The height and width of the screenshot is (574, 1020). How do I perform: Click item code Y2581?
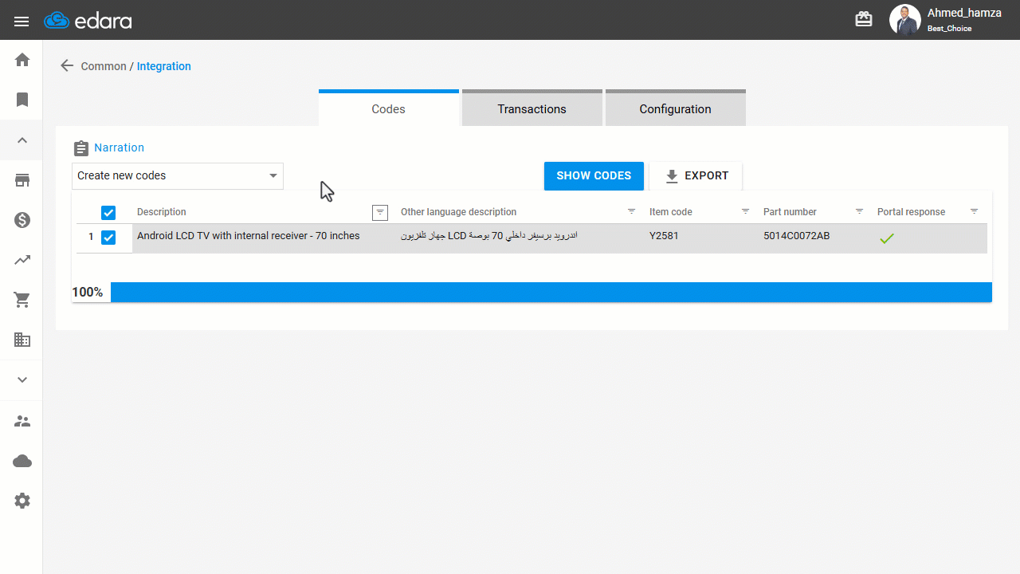[664, 236]
